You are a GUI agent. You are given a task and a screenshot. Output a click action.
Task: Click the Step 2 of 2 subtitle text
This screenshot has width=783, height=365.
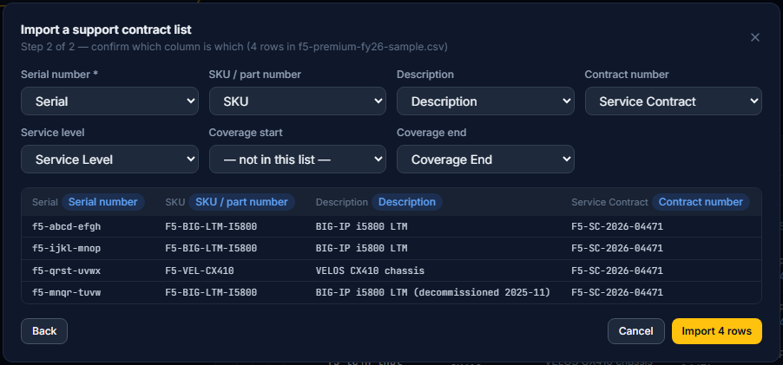(x=234, y=47)
